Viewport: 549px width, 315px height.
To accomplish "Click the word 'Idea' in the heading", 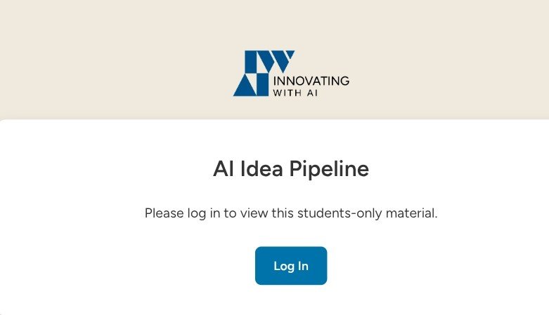I will click(x=261, y=169).
